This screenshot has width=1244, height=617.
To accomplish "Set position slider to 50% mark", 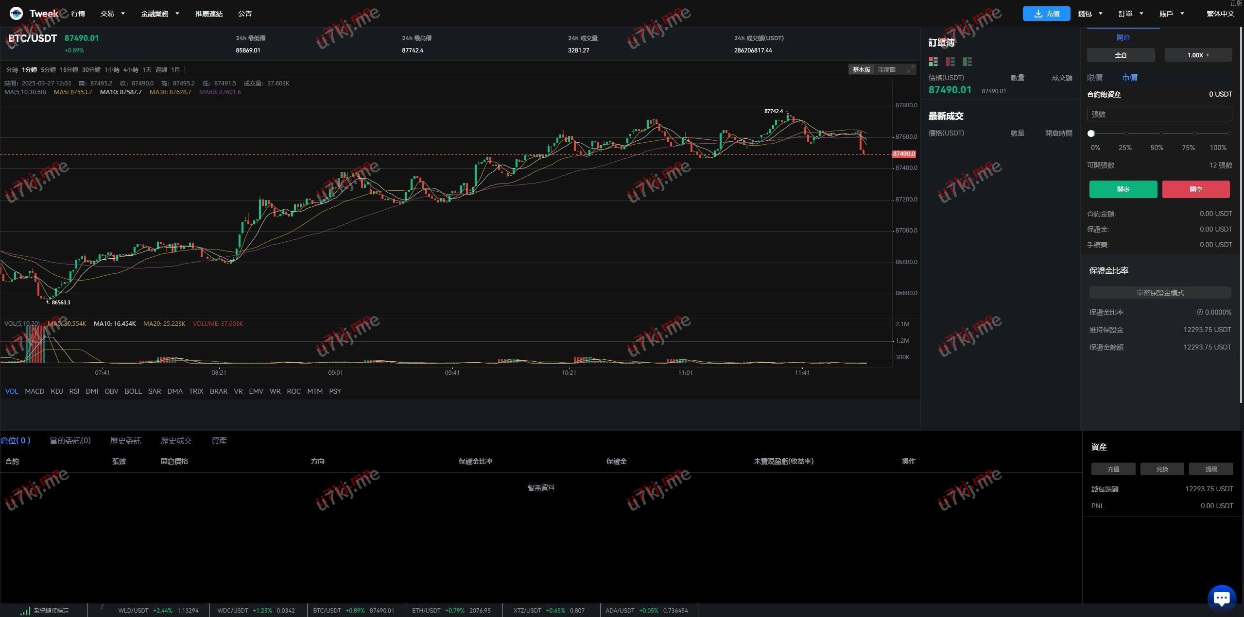I will point(1160,133).
